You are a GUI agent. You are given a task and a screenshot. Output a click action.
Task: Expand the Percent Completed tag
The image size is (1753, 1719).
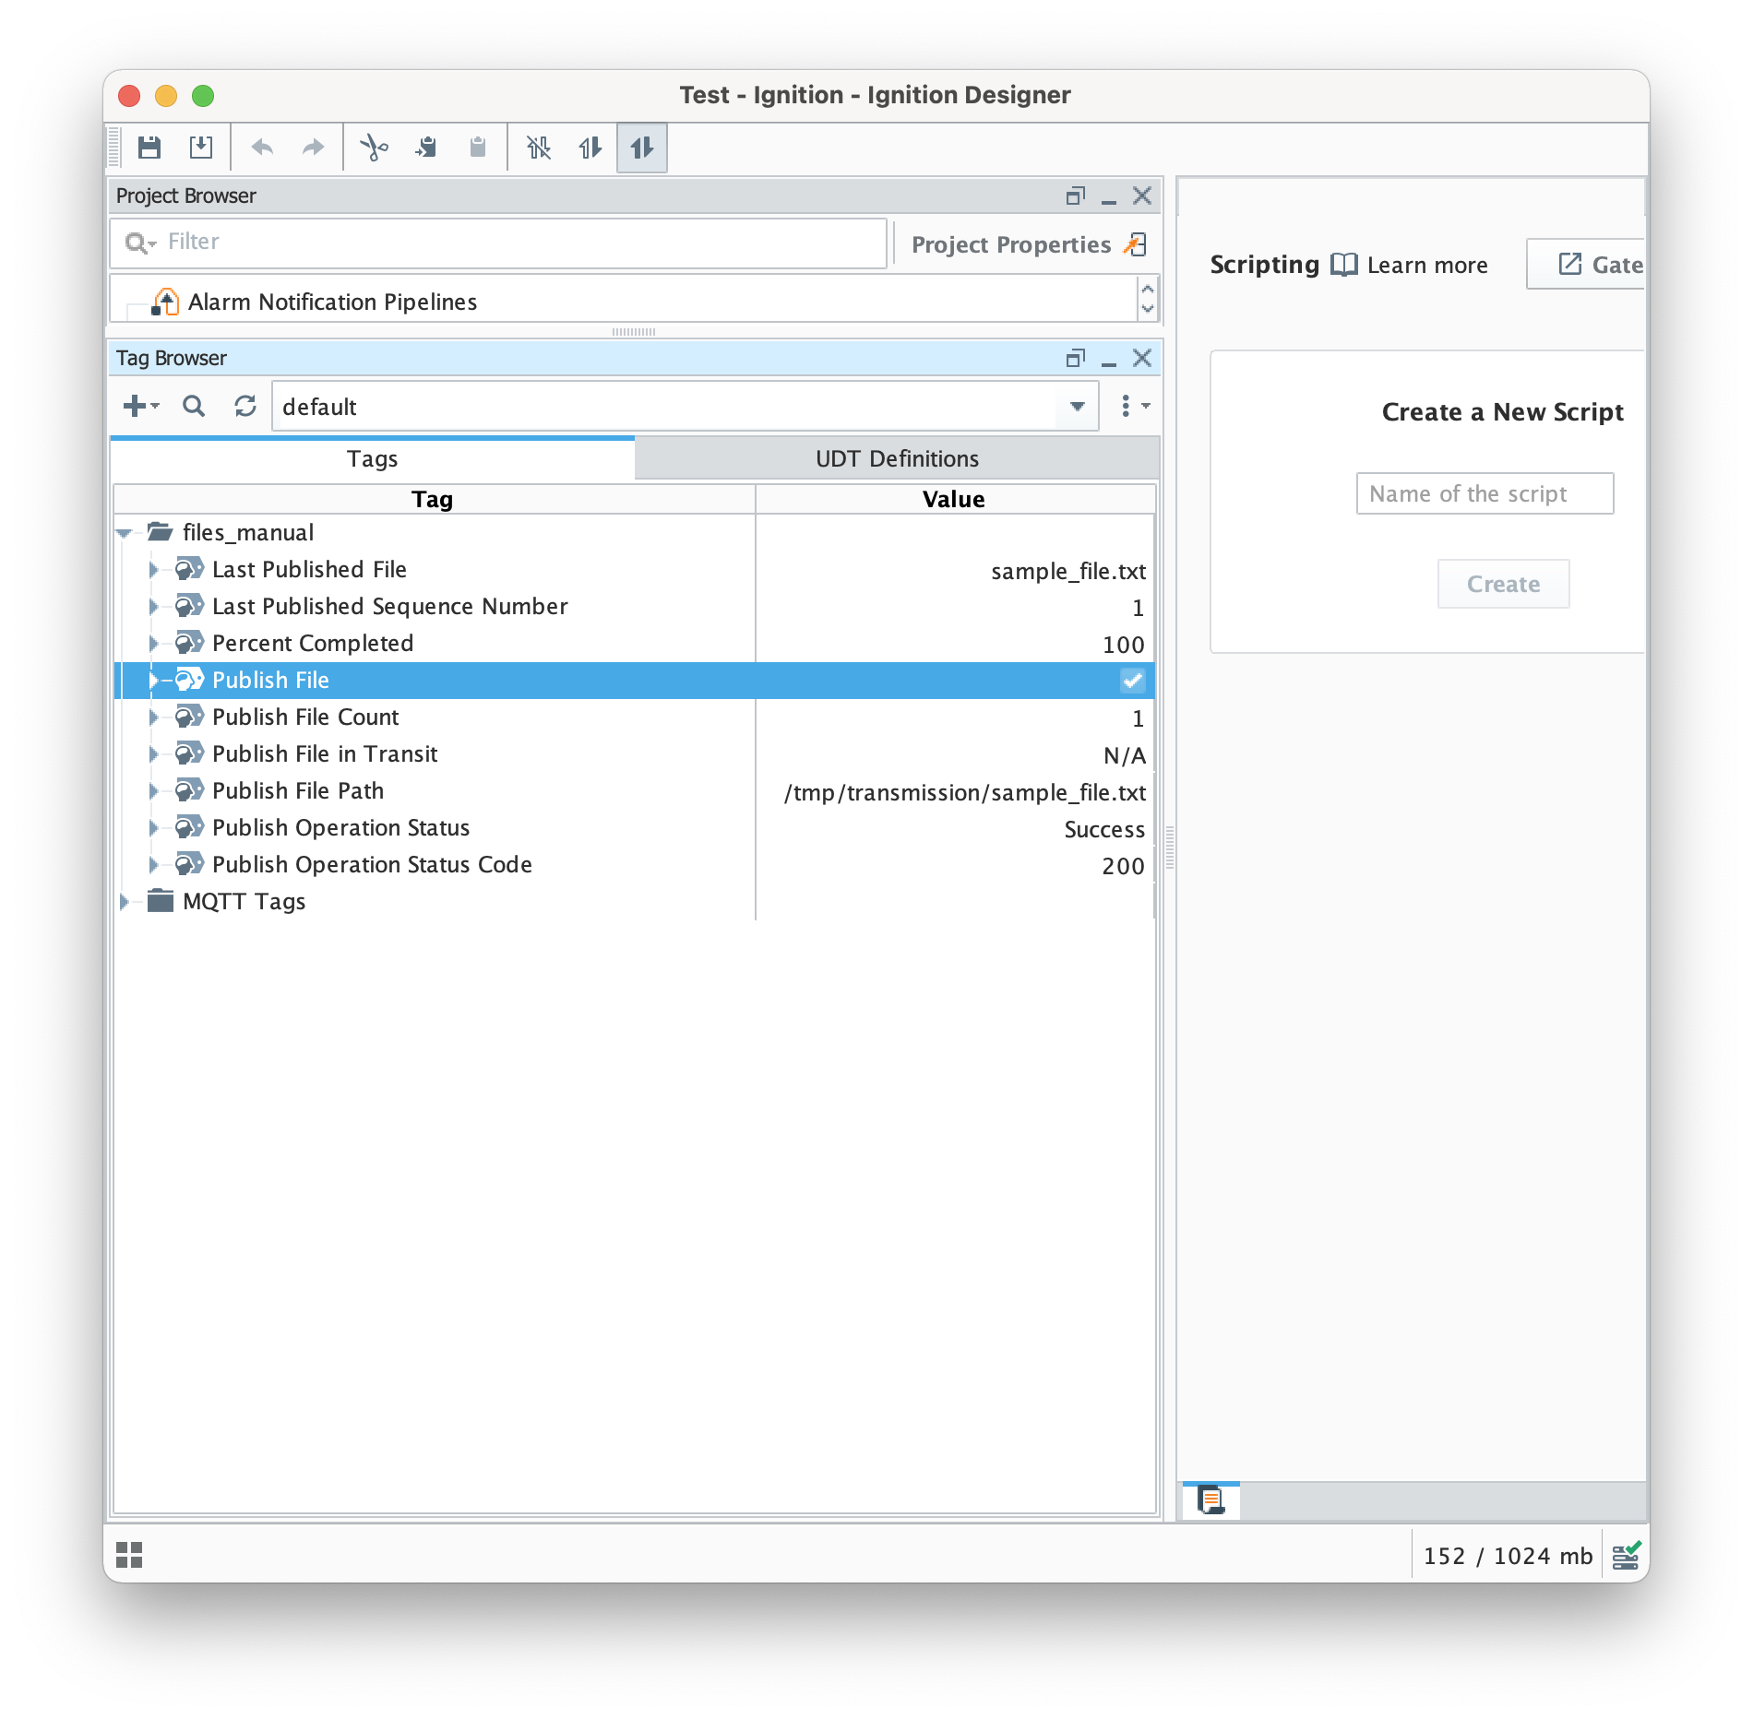pyautogui.click(x=153, y=644)
